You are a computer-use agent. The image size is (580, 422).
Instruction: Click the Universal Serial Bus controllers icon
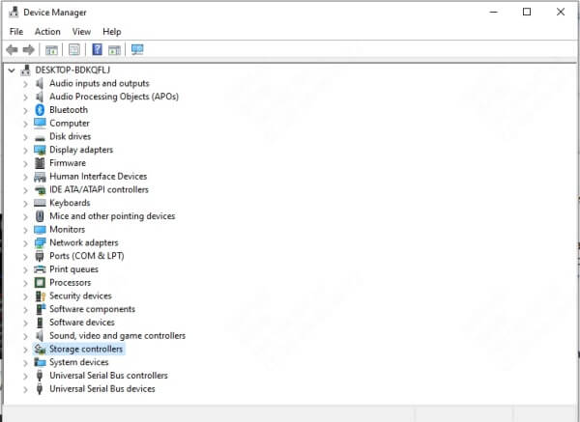pyautogui.click(x=40, y=376)
